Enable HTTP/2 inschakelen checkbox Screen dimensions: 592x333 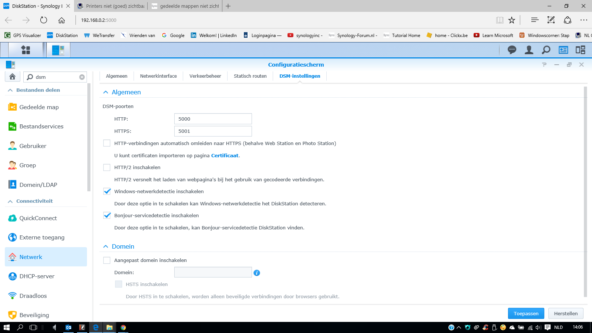tap(107, 168)
